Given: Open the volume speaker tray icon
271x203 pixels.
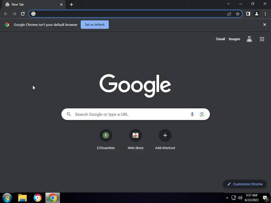Looking at the screenshot, I should 240,198.
